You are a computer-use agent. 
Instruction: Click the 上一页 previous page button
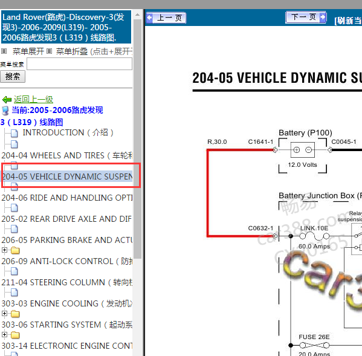click(166, 18)
